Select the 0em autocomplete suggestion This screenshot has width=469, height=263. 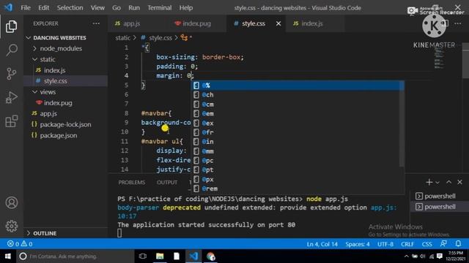click(x=298, y=114)
